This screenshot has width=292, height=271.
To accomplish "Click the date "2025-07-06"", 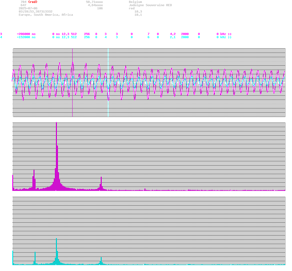I will 28,8.
